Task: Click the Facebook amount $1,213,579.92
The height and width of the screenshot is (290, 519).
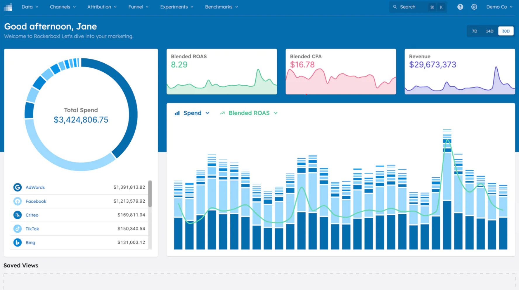Action: click(129, 201)
